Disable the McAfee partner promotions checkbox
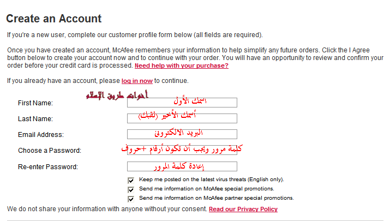 click(131, 199)
